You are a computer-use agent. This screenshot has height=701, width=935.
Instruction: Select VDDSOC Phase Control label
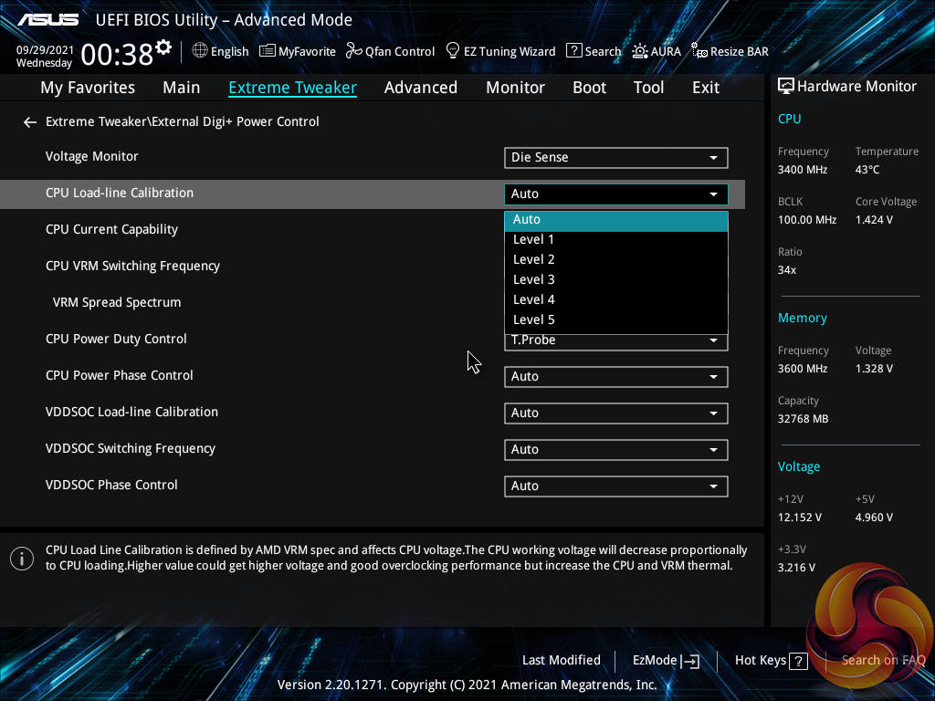tap(111, 486)
